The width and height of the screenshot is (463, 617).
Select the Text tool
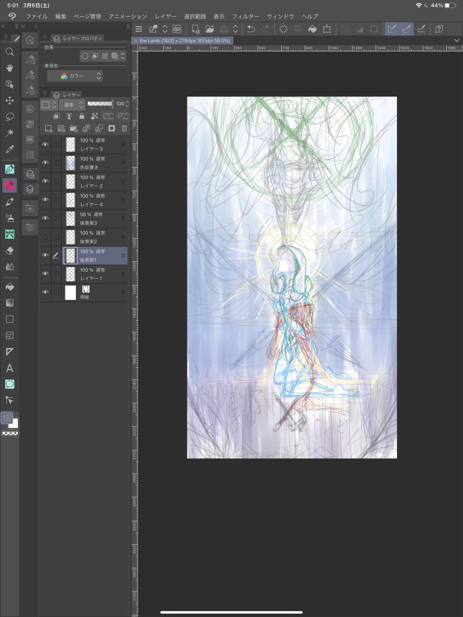pyautogui.click(x=9, y=368)
